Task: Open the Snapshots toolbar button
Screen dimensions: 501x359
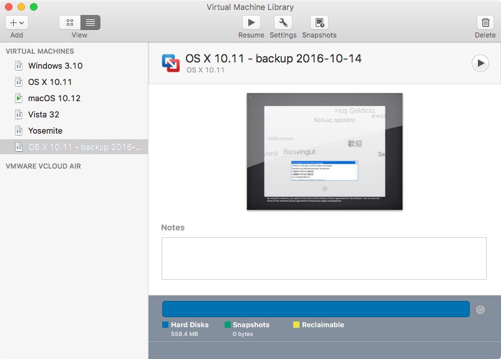Action: (x=319, y=22)
